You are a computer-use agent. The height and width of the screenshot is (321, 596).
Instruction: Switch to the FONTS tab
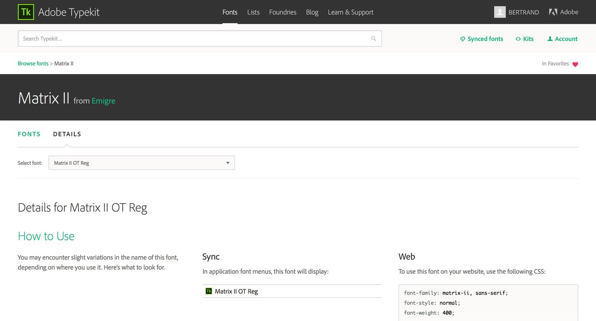coord(29,134)
